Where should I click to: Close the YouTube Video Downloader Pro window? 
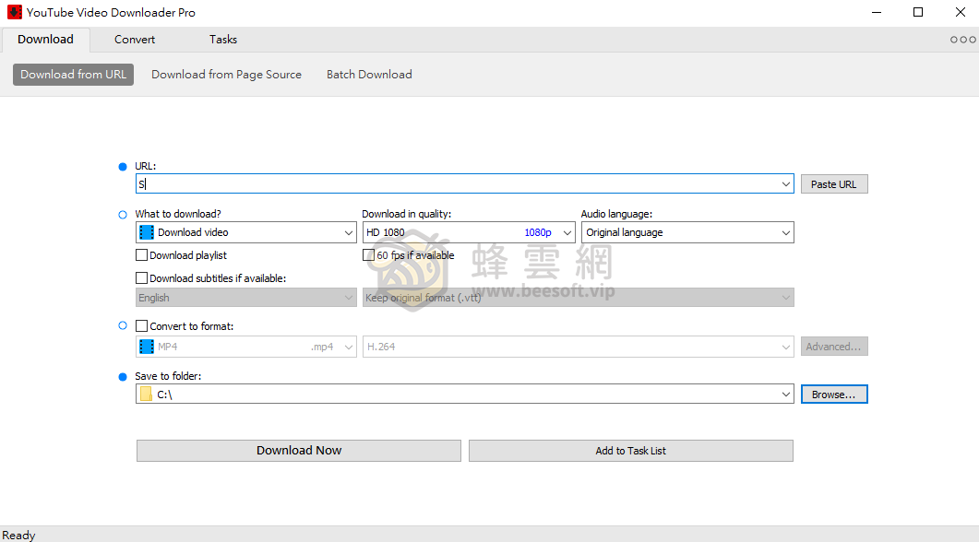[961, 13]
